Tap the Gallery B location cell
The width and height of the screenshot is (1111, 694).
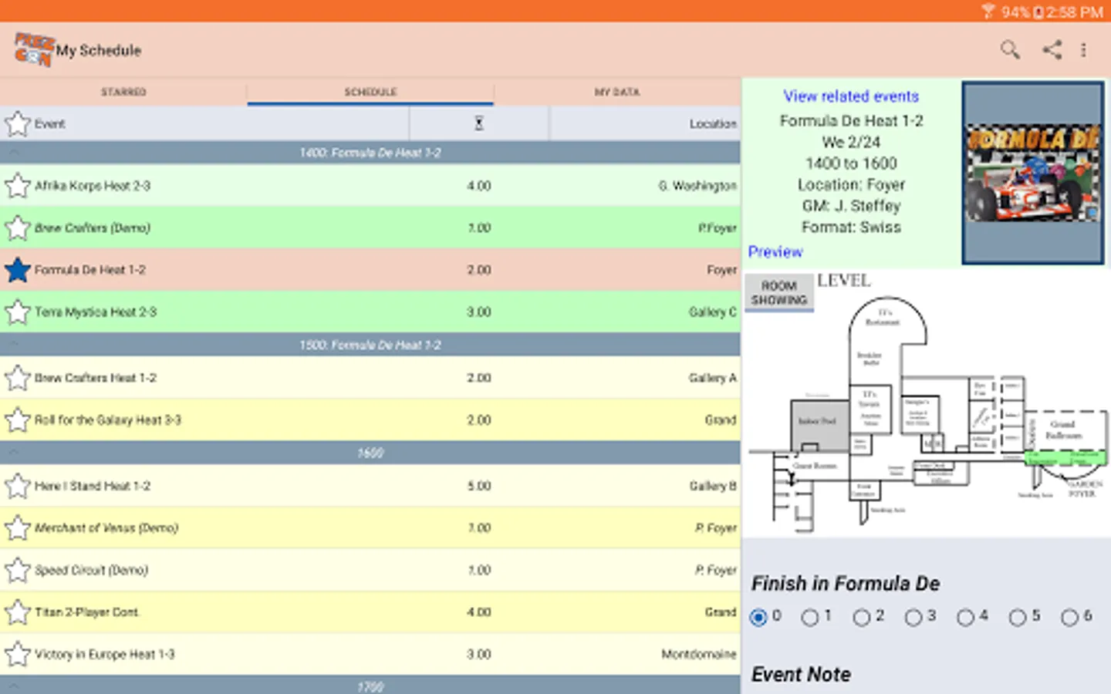click(712, 486)
